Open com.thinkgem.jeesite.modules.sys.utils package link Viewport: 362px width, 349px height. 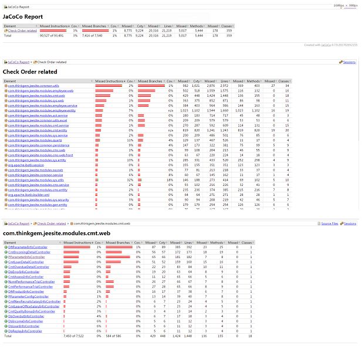point(36,180)
